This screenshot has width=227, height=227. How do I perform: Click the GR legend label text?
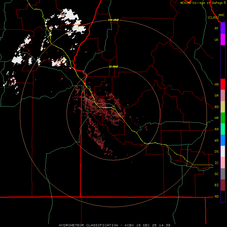216,96
